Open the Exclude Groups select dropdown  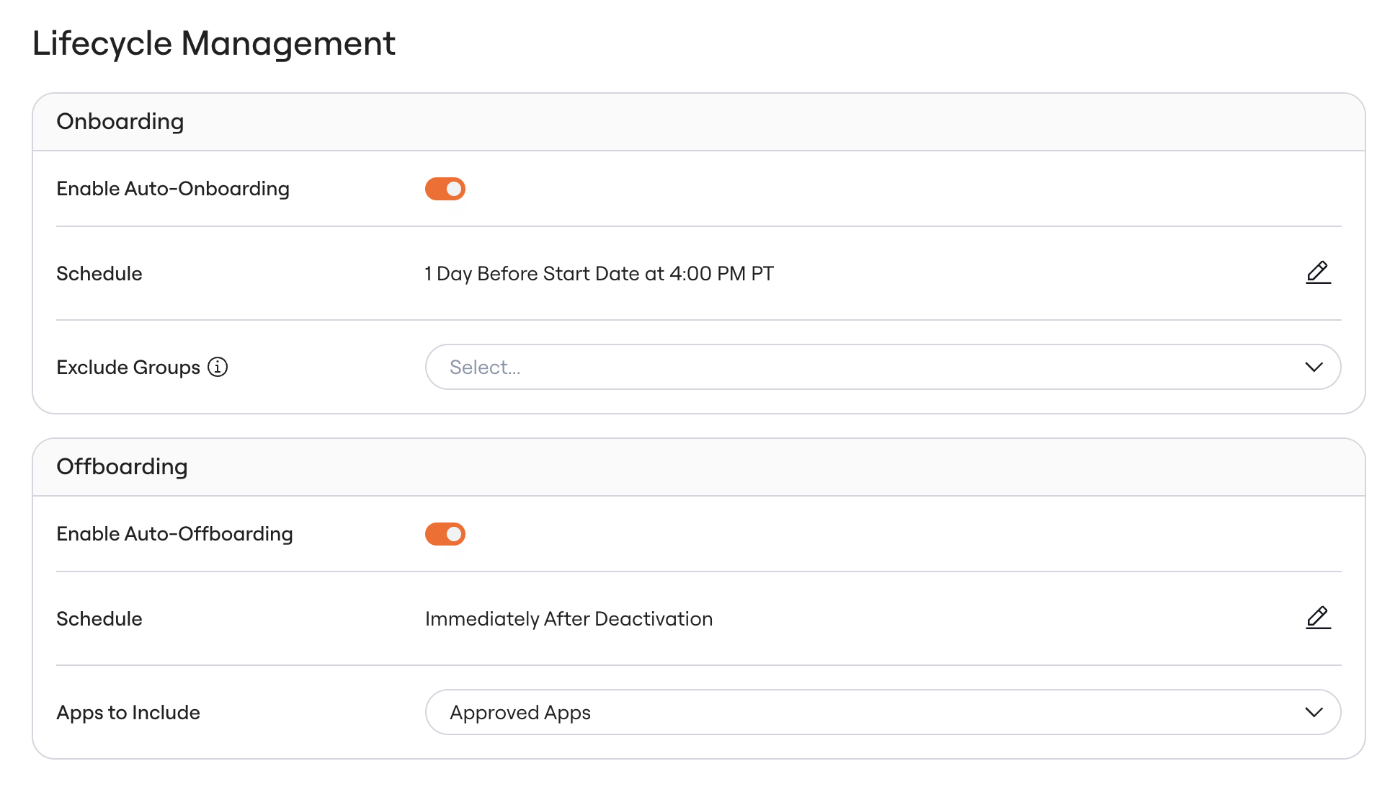click(x=883, y=367)
